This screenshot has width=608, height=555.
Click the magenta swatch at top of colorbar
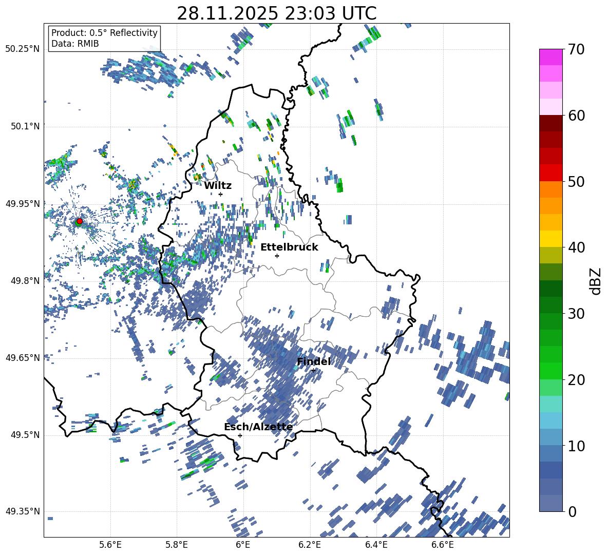click(551, 57)
